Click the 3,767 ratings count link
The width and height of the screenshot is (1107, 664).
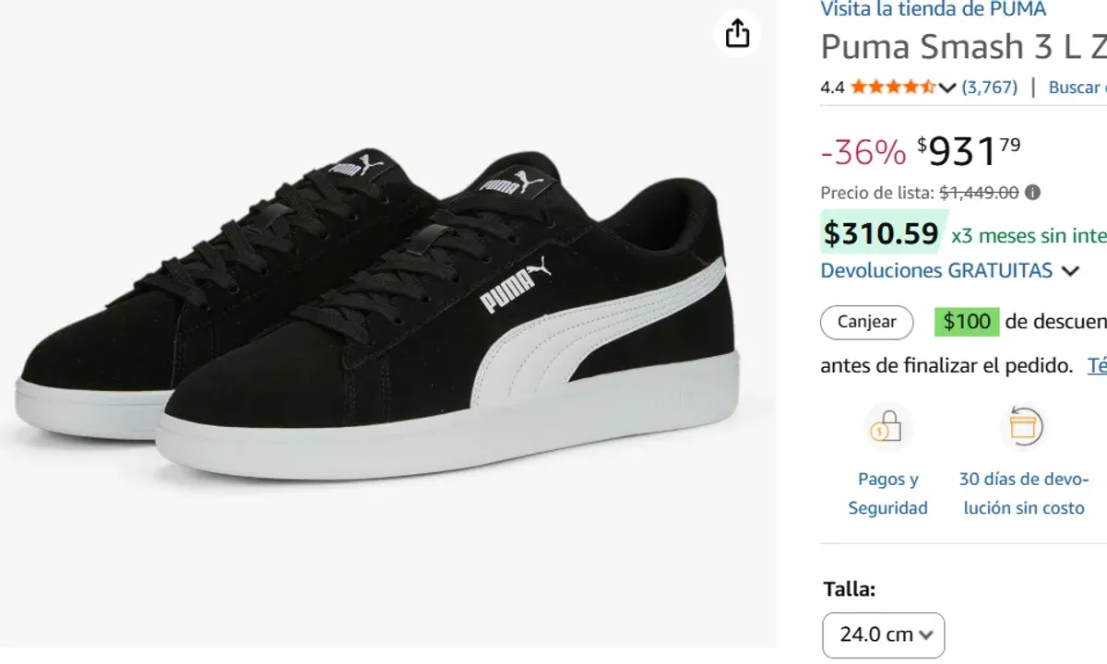990,87
